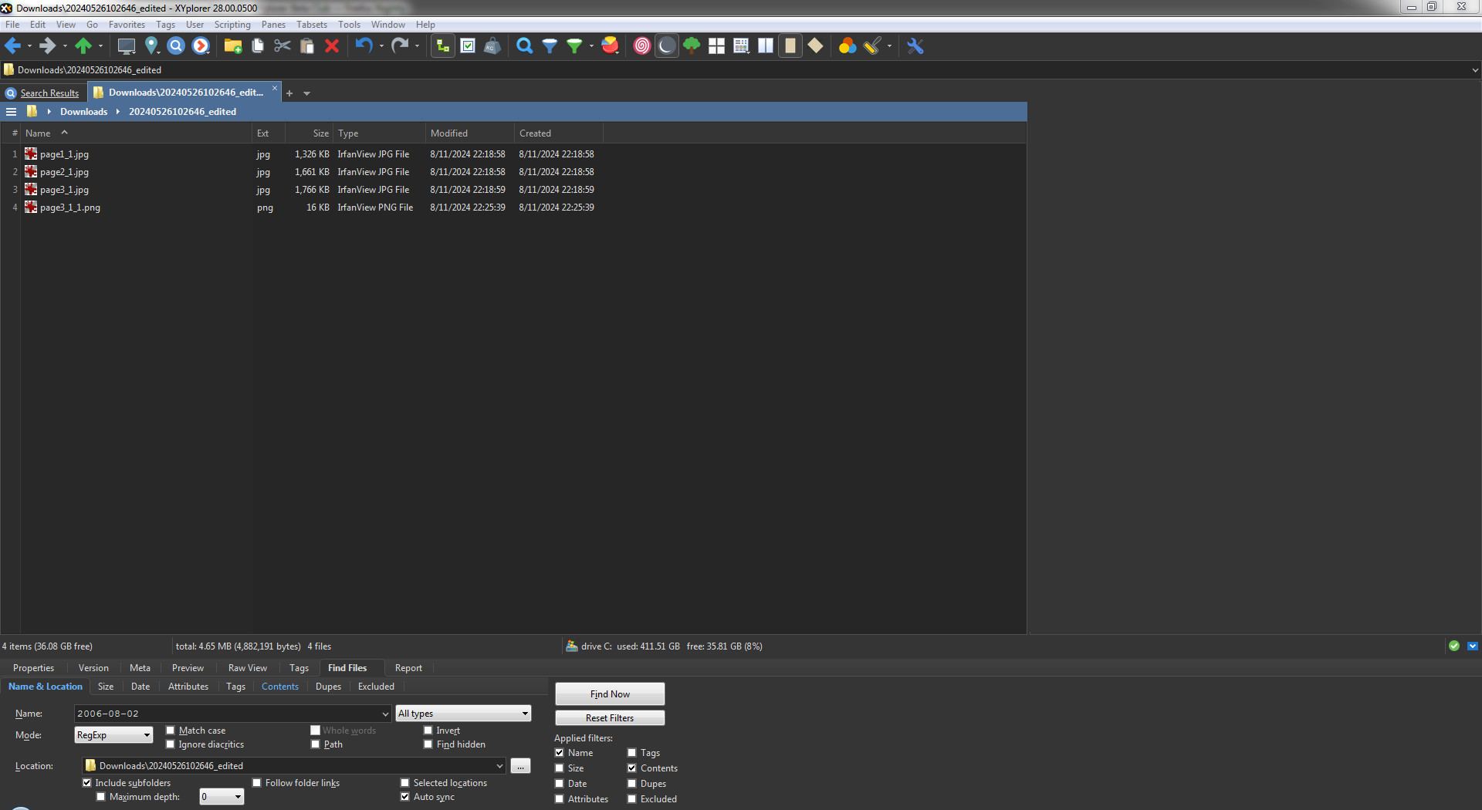Click the red X Delete icon
The width and height of the screenshot is (1482, 810).
(332, 46)
